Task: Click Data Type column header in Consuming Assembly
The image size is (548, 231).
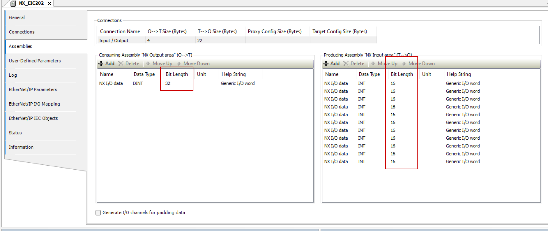Action: 144,74
